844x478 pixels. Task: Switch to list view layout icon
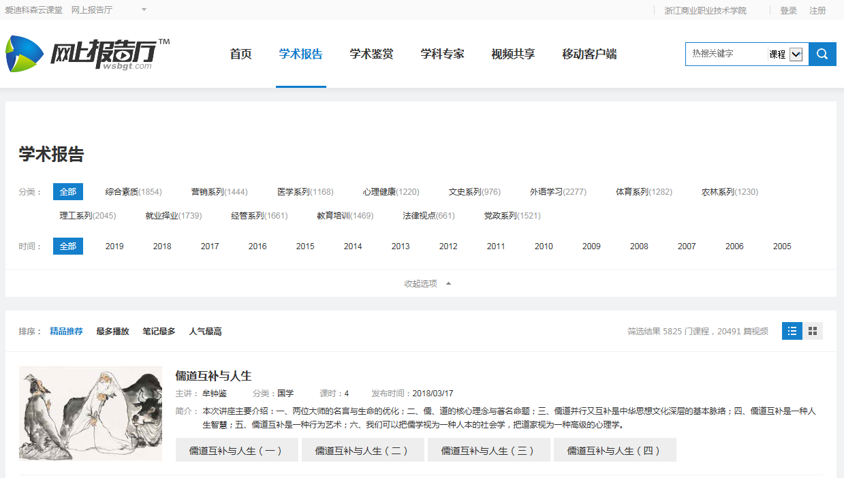click(792, 331)
